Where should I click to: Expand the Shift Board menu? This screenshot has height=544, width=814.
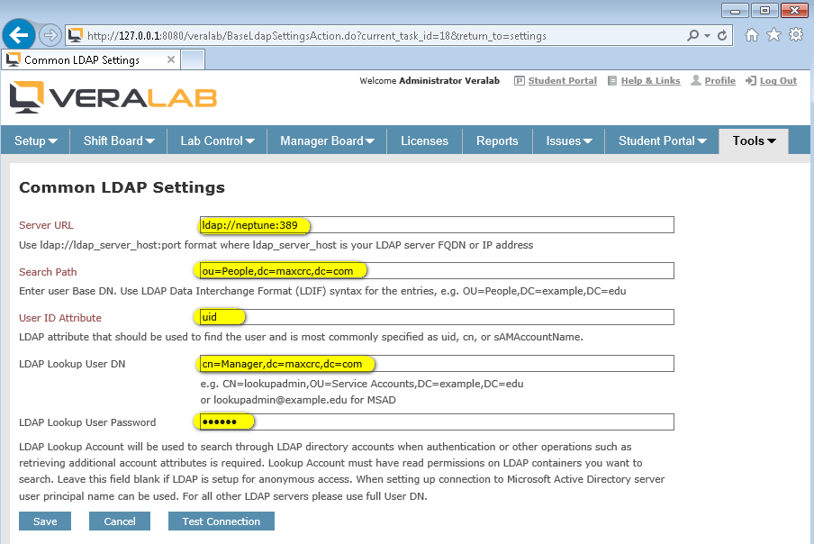pos(119,141)
